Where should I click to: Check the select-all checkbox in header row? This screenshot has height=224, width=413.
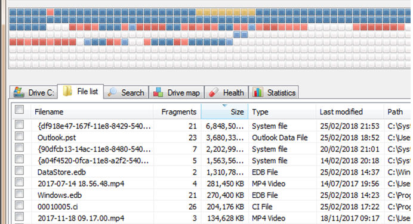click(x=19, y=110)
